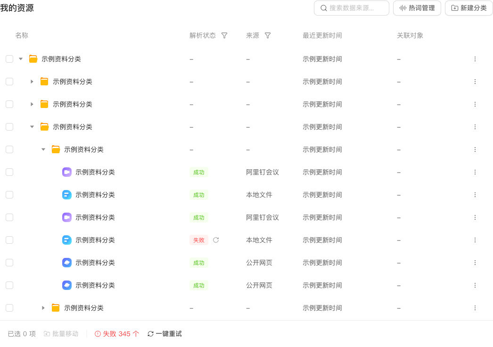The width and height of the screenshot is (493, 347).
Task: Click the refresh icon before 一键重试
Action: (x=151, y=334)
